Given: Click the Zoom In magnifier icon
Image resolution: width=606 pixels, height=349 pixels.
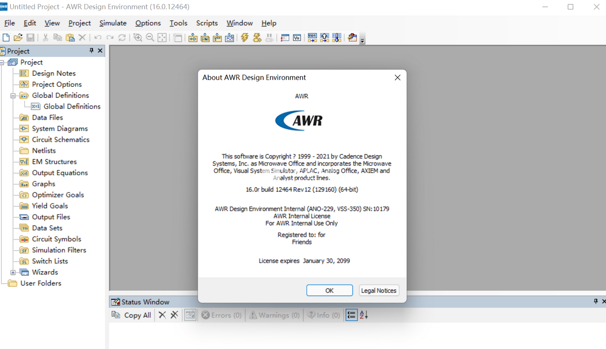Looking at the screenshot, I should point(138,38).
